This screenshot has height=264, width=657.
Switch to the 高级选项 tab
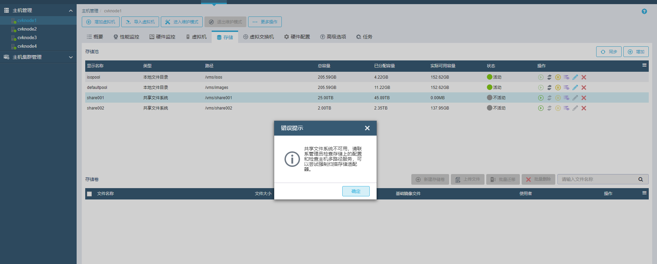point(333,37)
